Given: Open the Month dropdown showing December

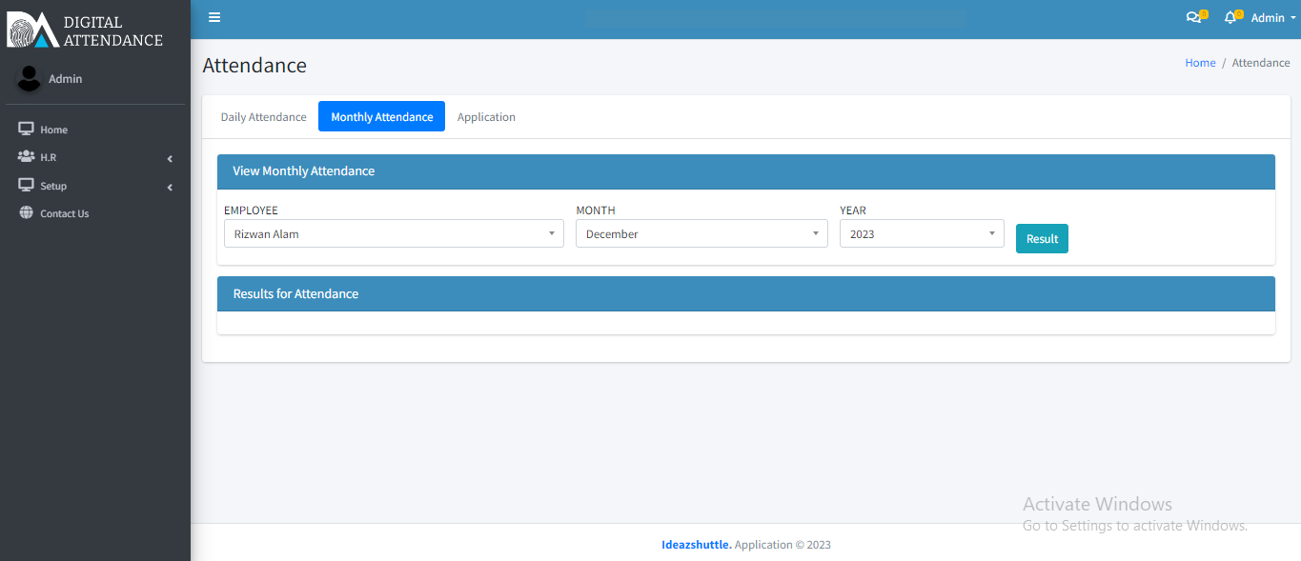Looking at the screenshot, I should click(x=701, y=233).
